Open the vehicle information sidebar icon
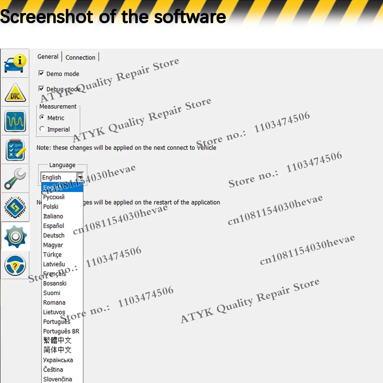 pyautogui.click(x=15, y=64)
